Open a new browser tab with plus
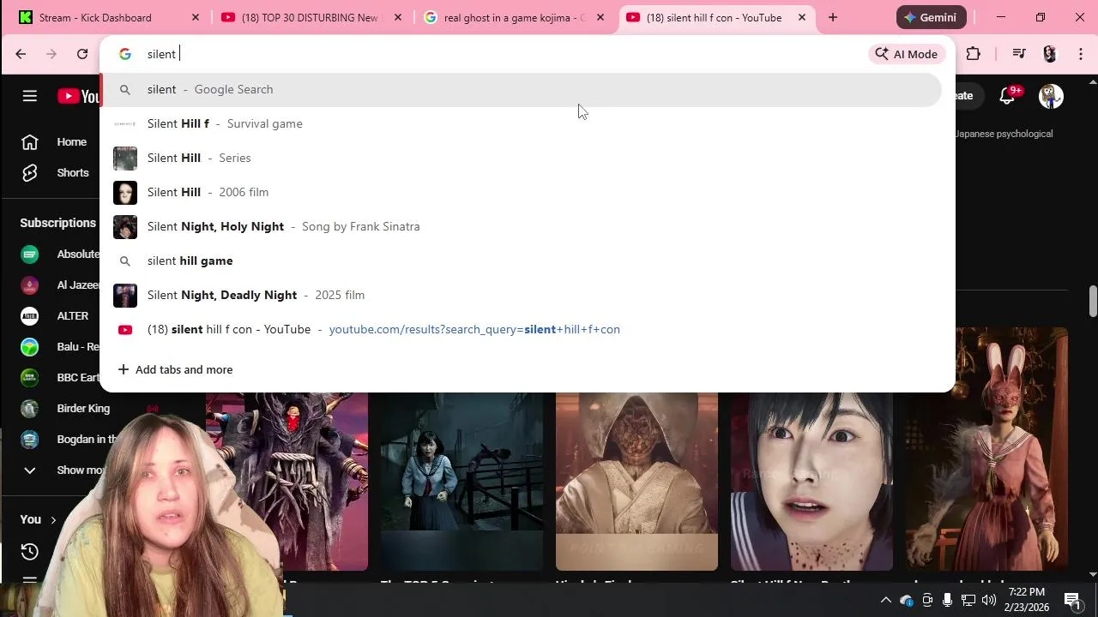Image resolution: width=1098 pixels, height=617 pixels. 832,17
